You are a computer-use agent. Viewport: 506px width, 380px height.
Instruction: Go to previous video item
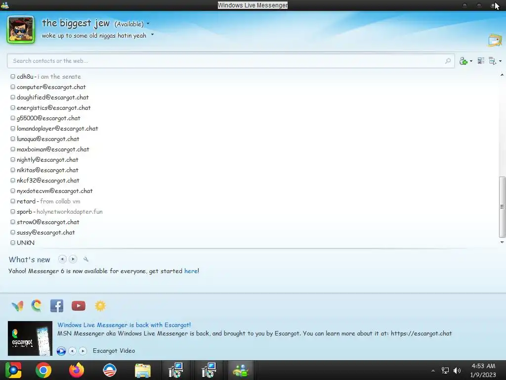coord(73,351)
